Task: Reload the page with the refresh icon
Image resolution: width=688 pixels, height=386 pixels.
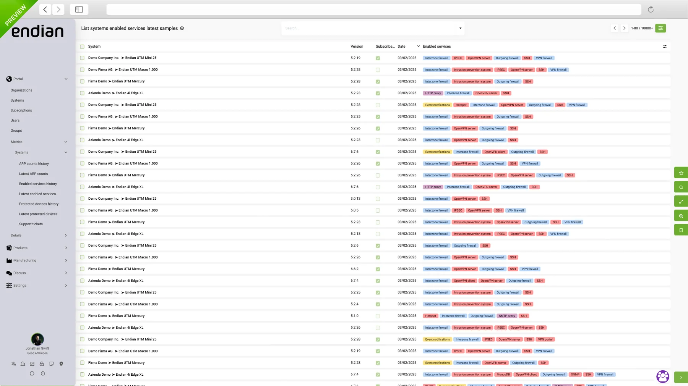Action: tap(651, 10)
